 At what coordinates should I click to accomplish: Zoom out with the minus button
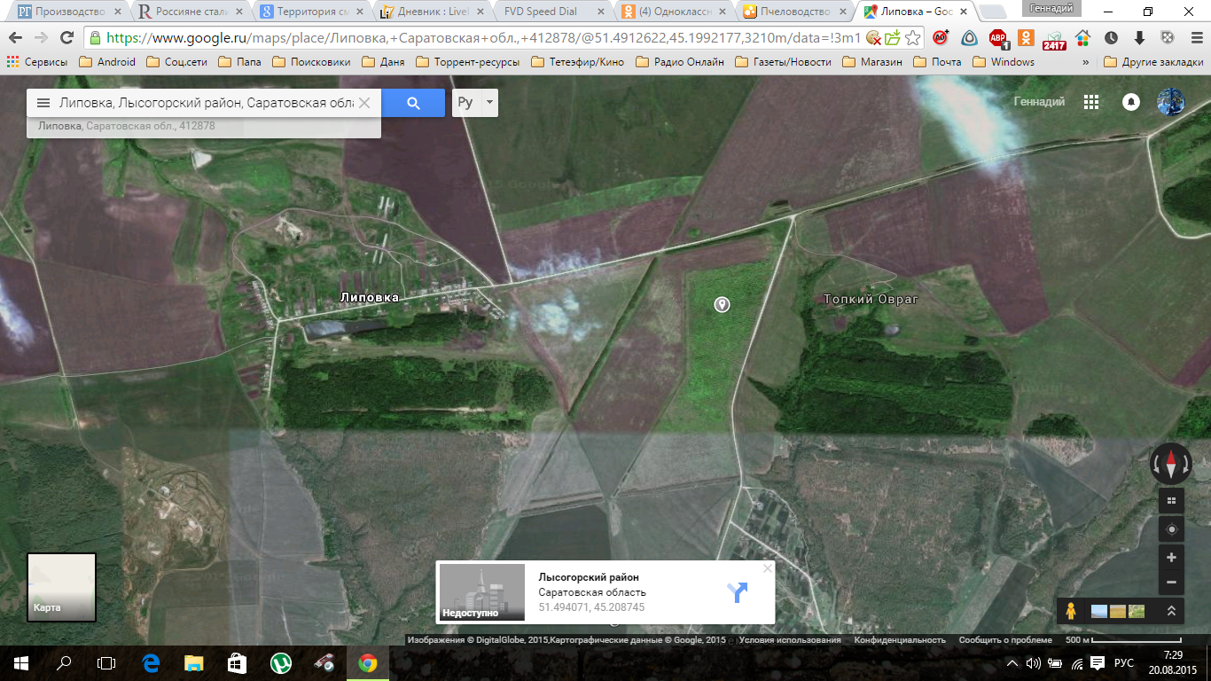point(1171,583)
